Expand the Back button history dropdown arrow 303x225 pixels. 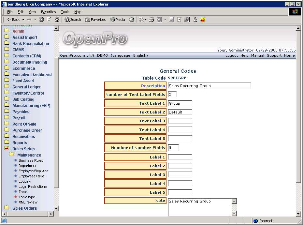(22, 20)
